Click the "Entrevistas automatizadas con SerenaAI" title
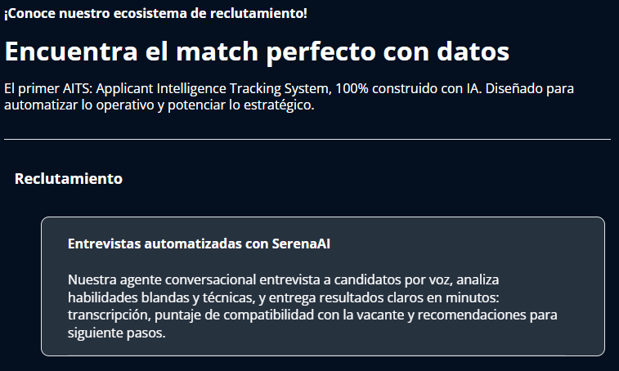Screen dimensions: 619x371 click(199, 244)
